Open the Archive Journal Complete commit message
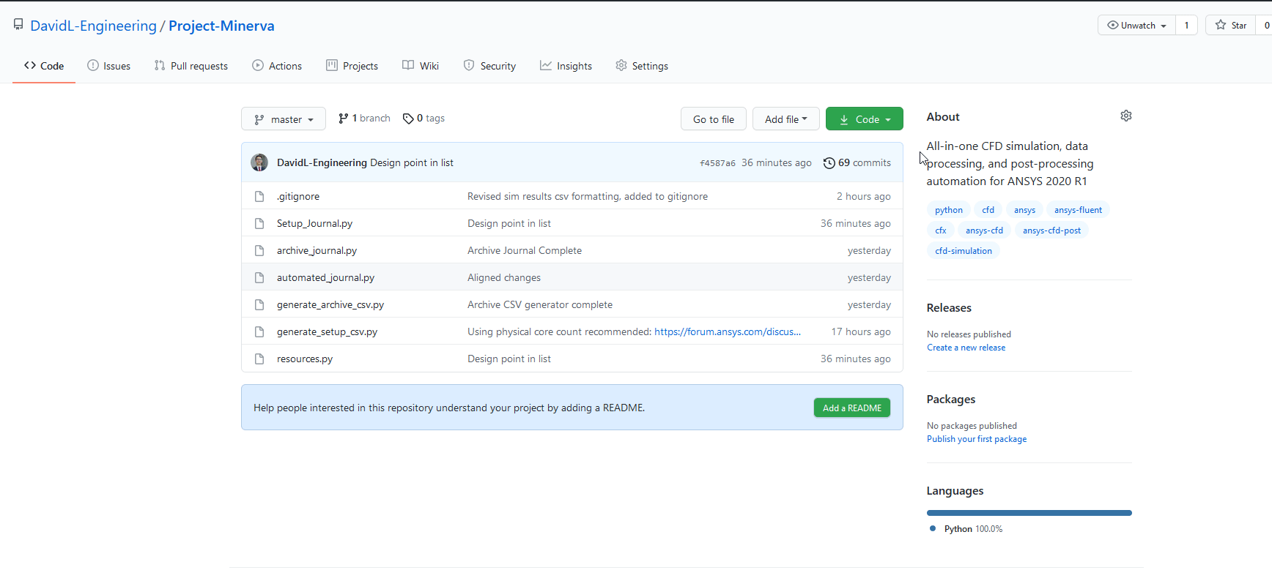The image size is (1272, 570). coord(525,250)
